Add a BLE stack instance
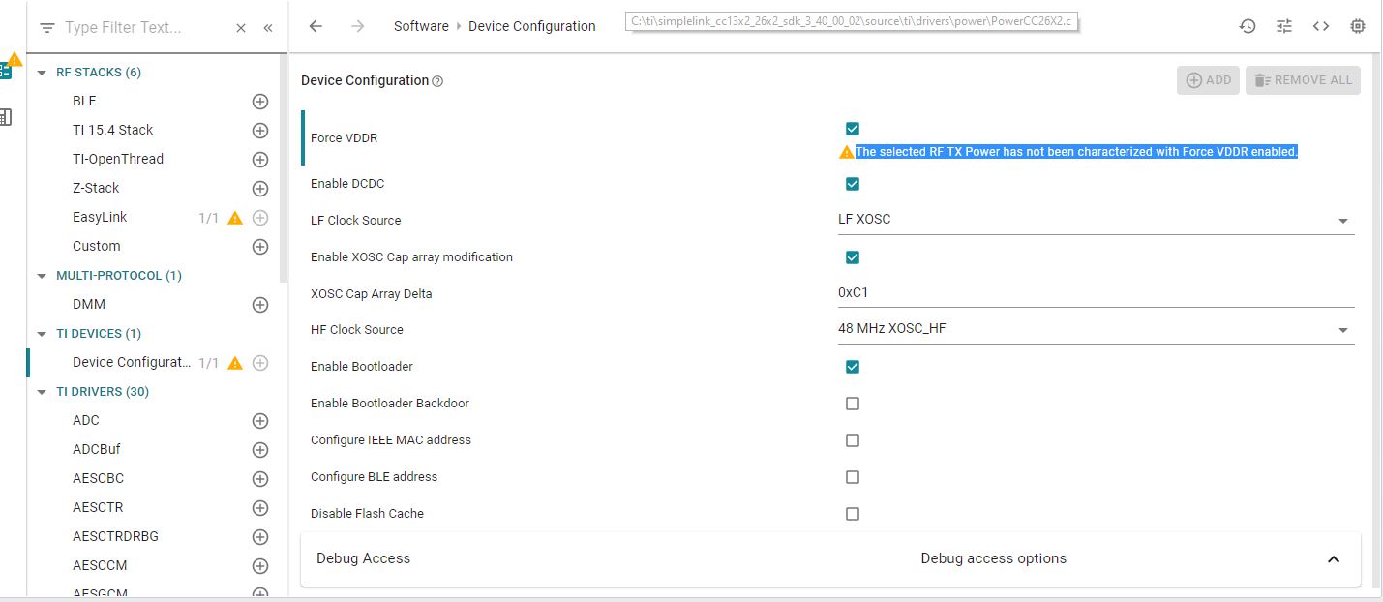 coord(260,101)
